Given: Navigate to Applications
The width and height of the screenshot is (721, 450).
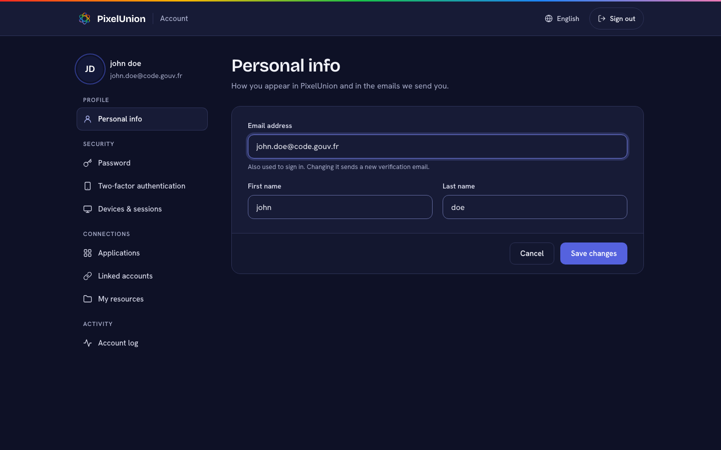Looking at the screenshot, I should coord(142,253).
